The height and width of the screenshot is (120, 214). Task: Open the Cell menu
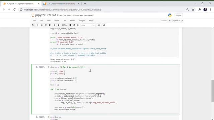coord(64,21)
